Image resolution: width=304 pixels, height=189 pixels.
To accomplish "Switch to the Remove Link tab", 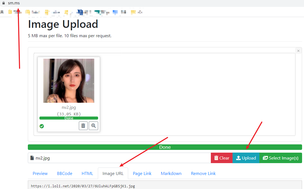I will [x=203, y=174].
